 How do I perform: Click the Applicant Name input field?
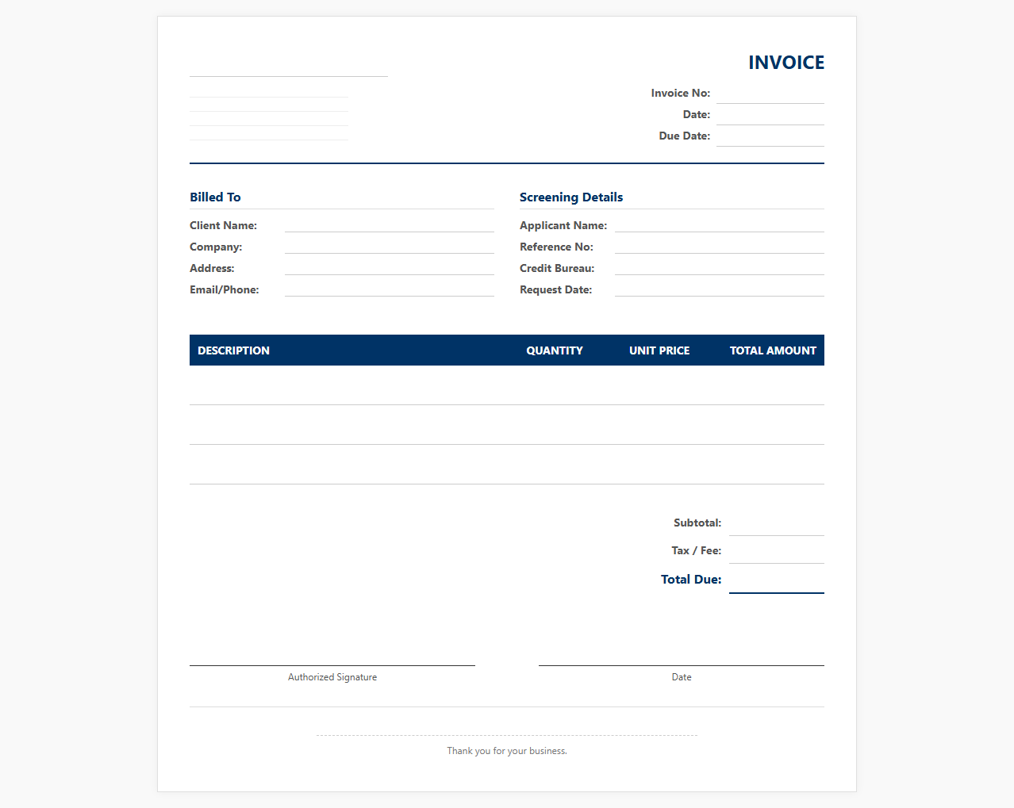coord(720,225)
